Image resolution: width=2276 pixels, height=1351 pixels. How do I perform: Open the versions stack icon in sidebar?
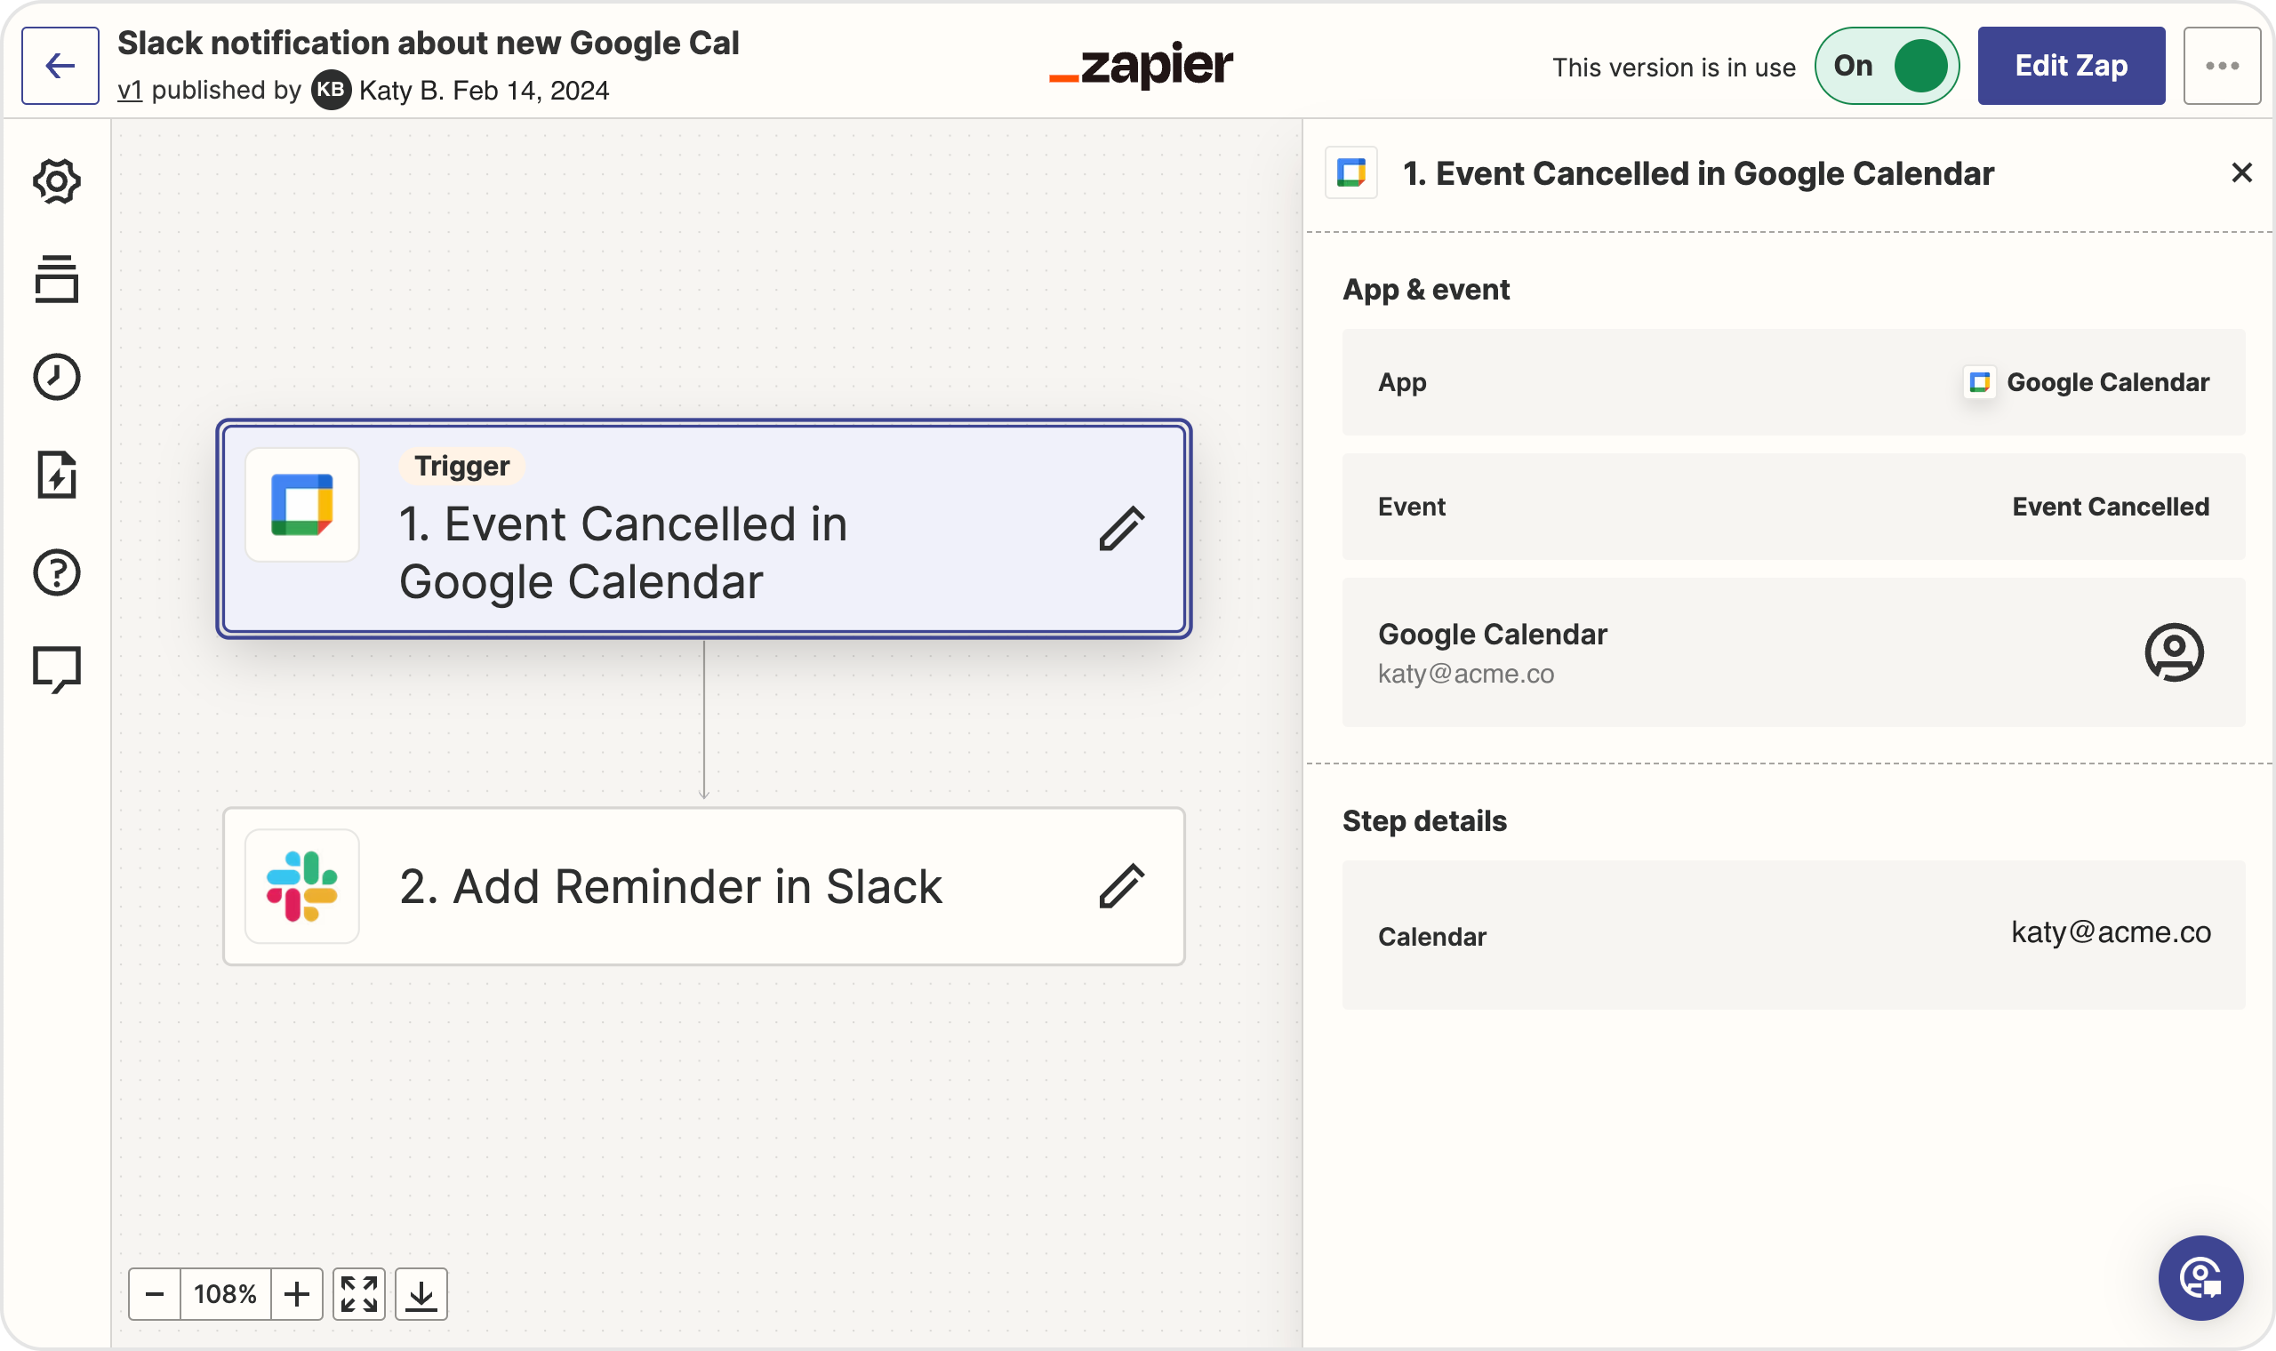(56, 278)
